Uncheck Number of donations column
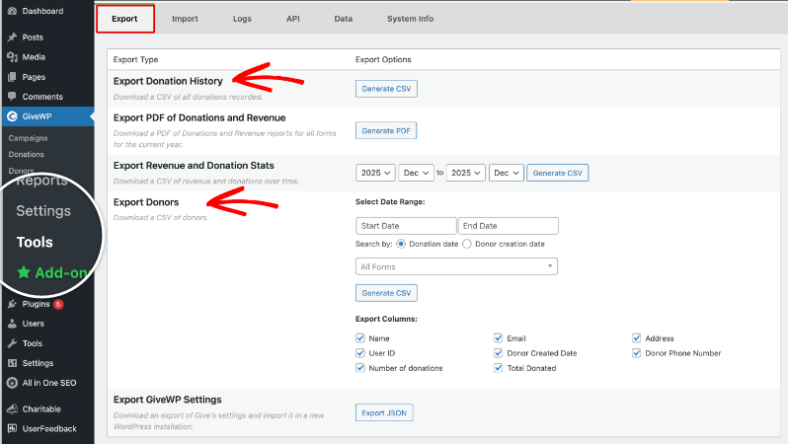This screenshot has width=788, height=444. point(360,368)
